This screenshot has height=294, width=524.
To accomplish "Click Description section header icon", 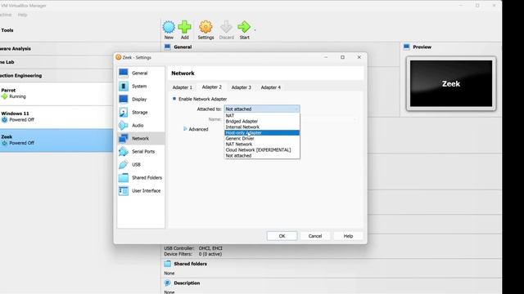I will (x=167, y=283).
